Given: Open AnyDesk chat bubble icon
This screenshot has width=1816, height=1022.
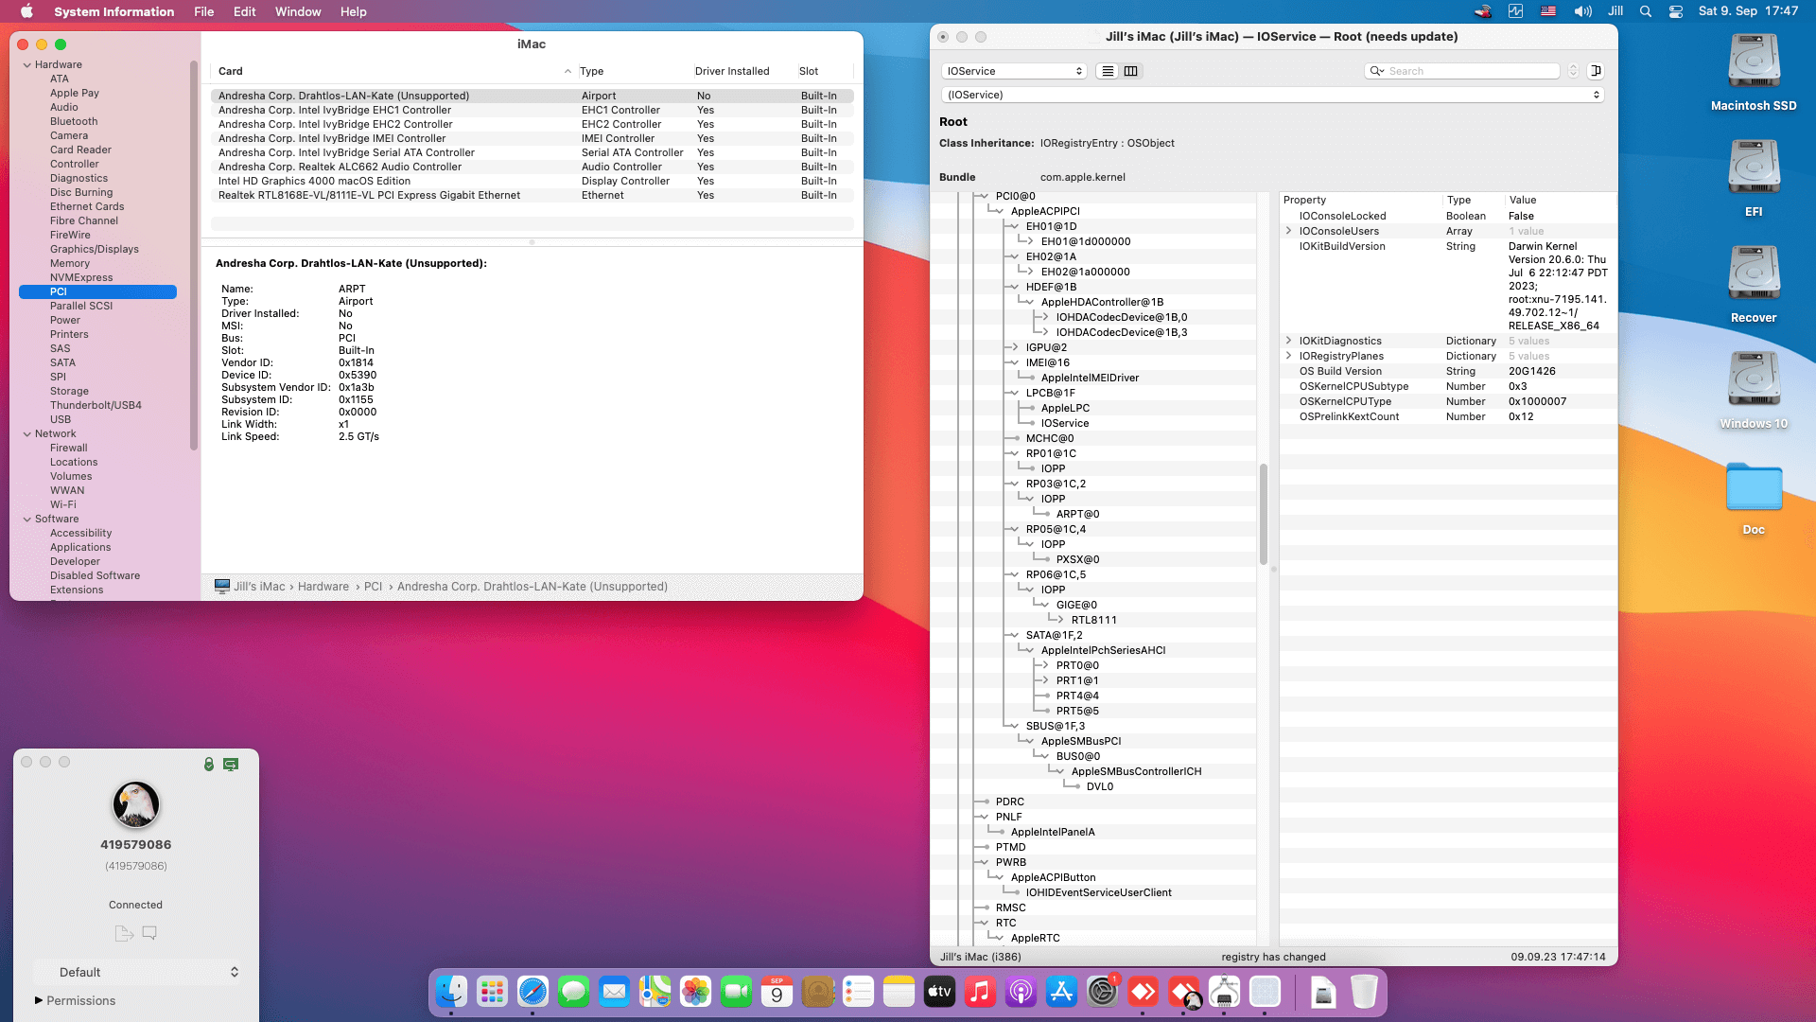Looking at the screenshot, I should point(149,933).
